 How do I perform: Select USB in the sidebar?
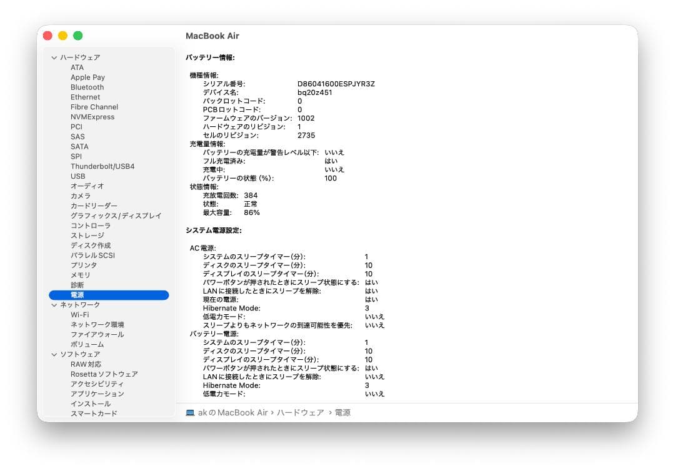(78, 176)
